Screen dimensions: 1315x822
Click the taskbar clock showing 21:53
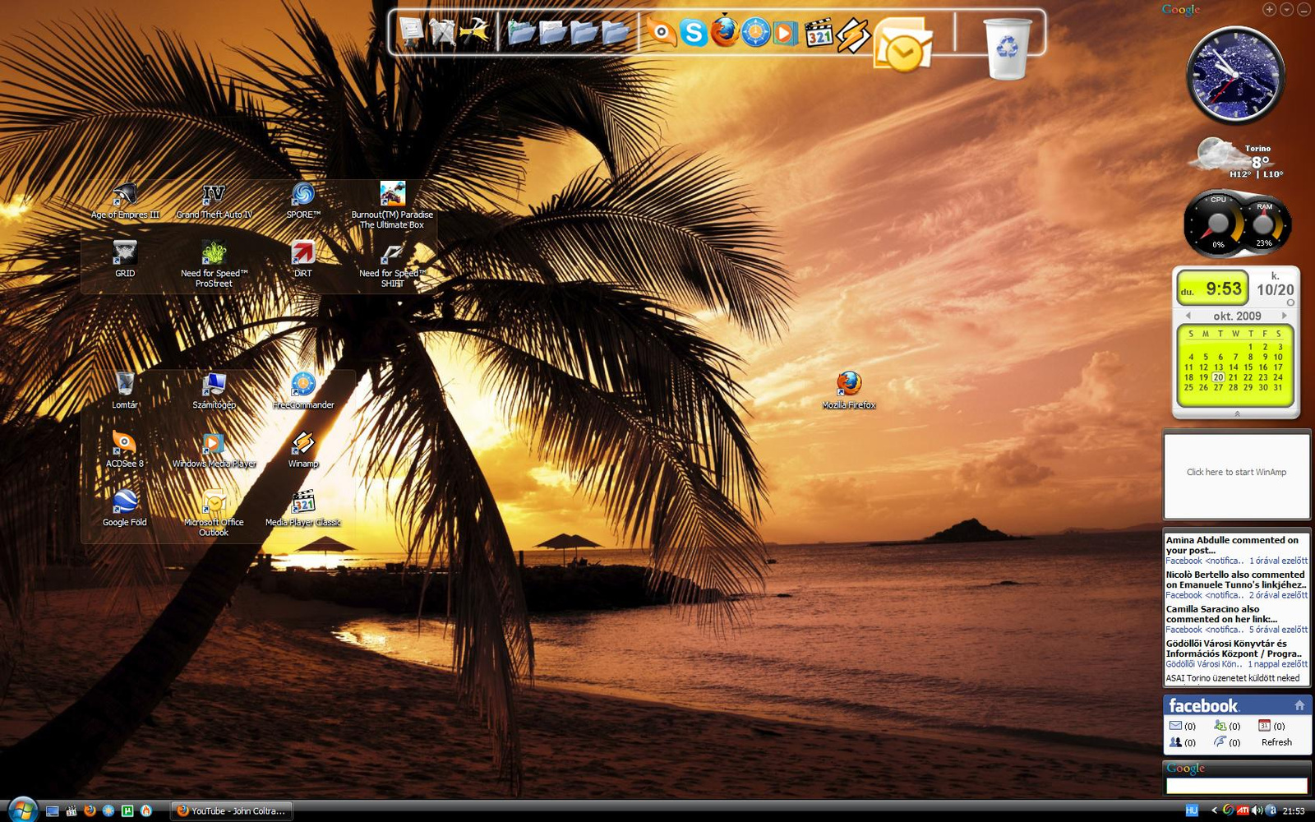point(1294,810)
